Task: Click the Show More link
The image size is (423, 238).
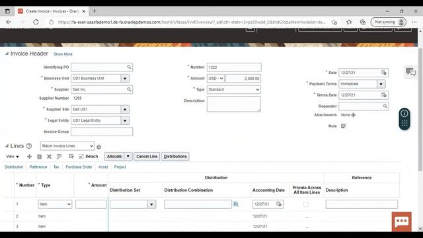Action: (63, 54)
